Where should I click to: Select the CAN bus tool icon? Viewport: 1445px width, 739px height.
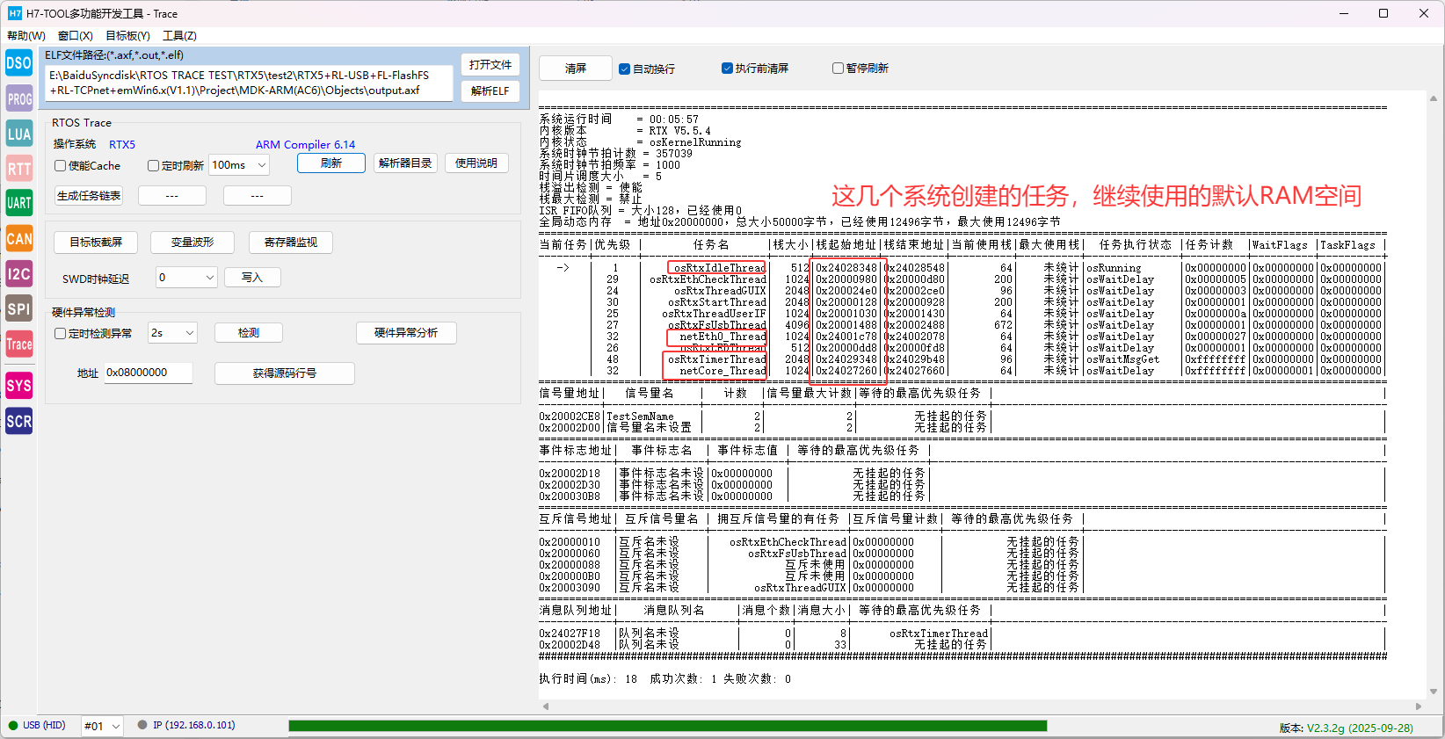click(18, 238)
